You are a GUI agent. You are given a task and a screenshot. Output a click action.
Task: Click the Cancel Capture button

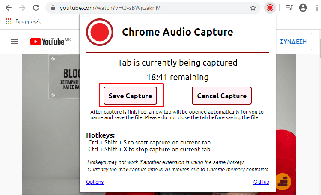222,96
